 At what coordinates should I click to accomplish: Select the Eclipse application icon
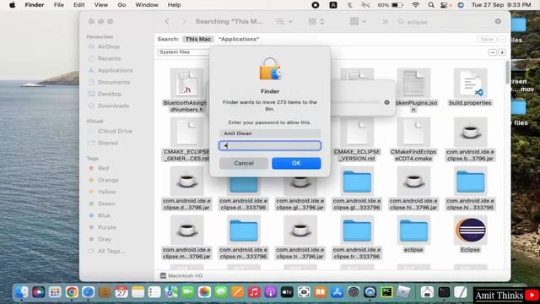click(x=471, y=231)
